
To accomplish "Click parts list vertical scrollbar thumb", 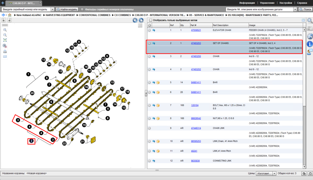I will point(305,68).
